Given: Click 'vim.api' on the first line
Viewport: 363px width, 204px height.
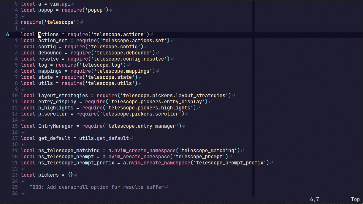Looking at the screenshot, I should click(x=60, y=4).
